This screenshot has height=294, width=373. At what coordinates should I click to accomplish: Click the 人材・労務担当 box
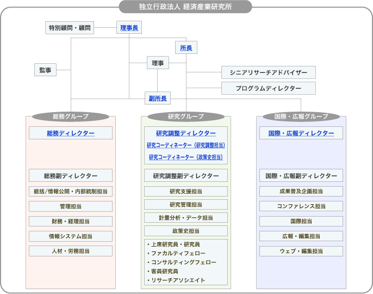(71, 251)
